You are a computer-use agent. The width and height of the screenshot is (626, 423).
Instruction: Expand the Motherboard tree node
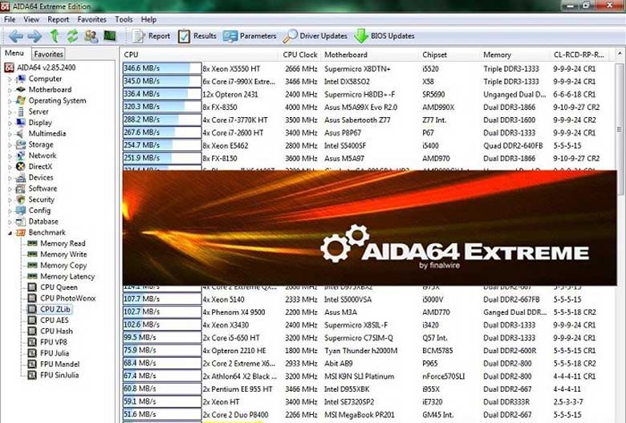[x=10, y=90]
